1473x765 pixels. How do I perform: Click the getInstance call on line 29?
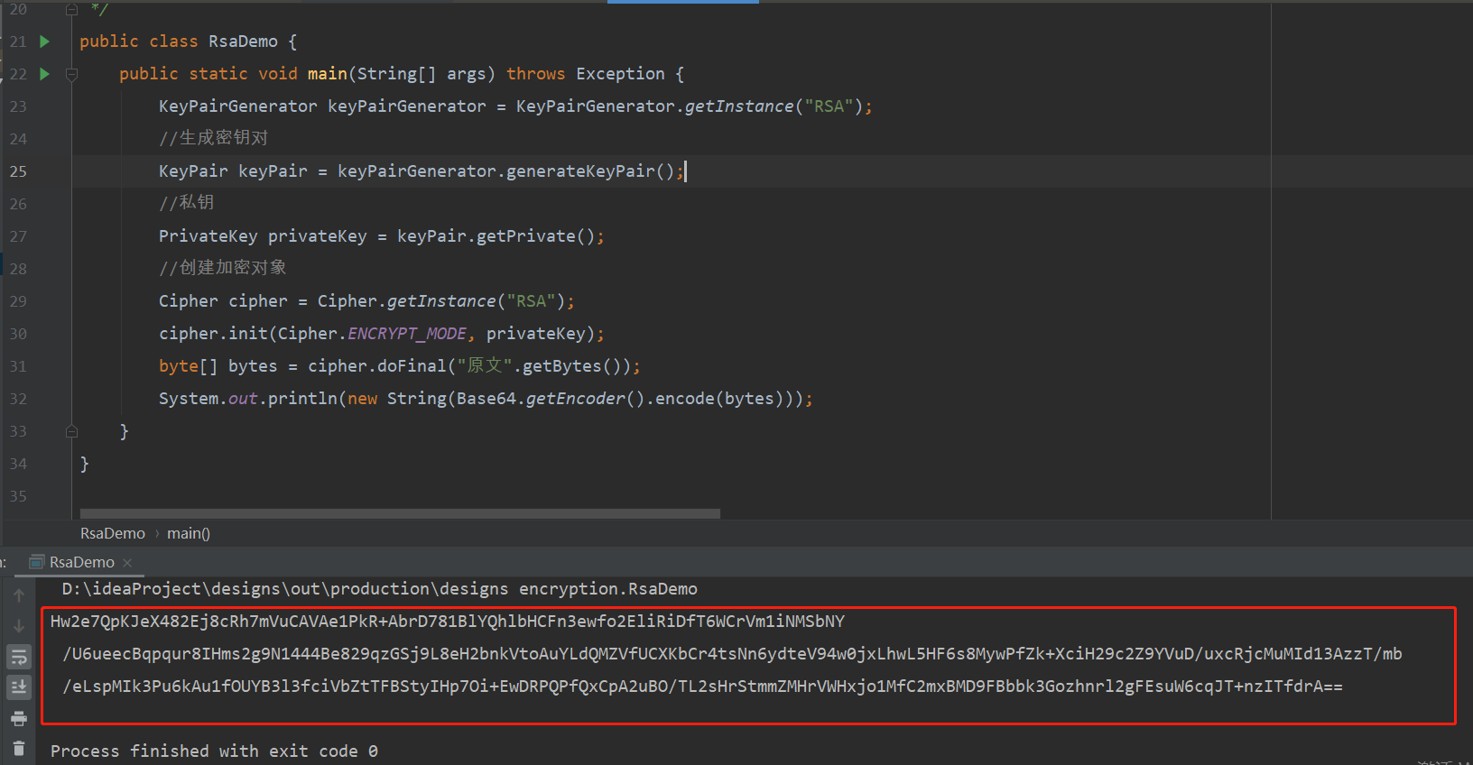click(x=441, y=301)
